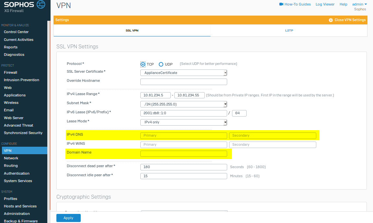Click the Domain Name input field
The width and height of the screenshot is (373, 223).
click(184, 154)
